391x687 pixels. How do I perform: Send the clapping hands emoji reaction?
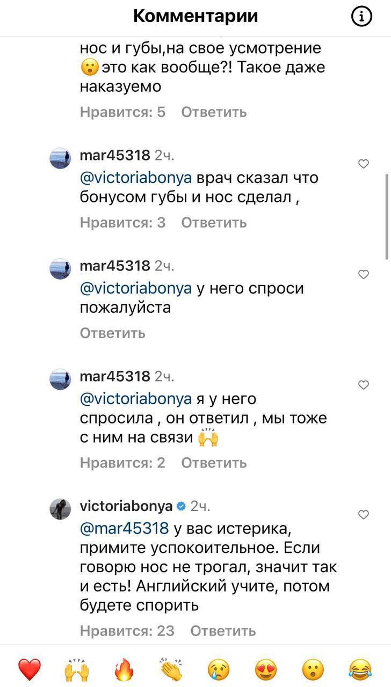pyautogui.click(x=171, y=669)
